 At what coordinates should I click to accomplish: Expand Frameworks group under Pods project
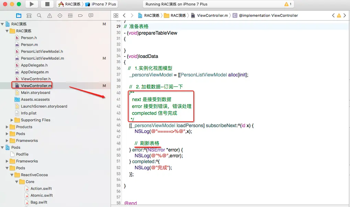click(7, 161)
